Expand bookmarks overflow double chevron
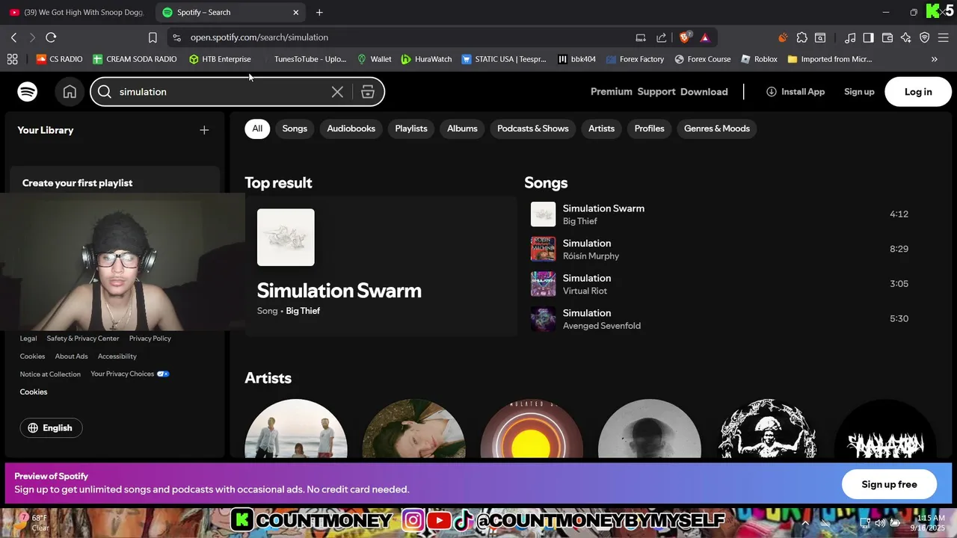The image size is (957, 538). point(934,59)
